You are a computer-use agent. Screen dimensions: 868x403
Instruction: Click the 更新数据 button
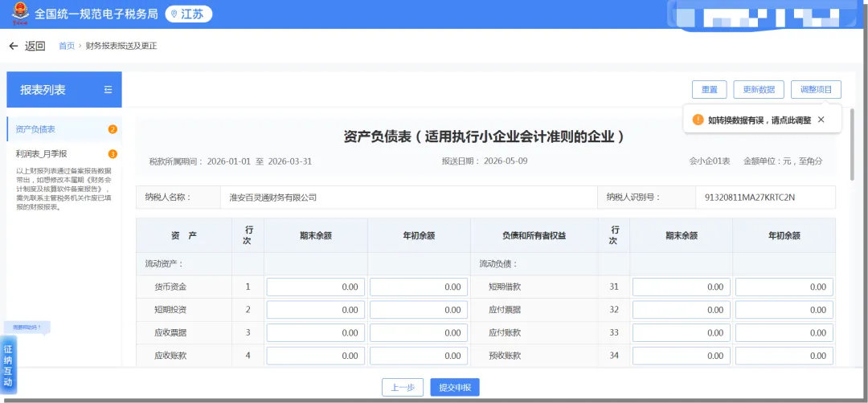coord(759,90)
